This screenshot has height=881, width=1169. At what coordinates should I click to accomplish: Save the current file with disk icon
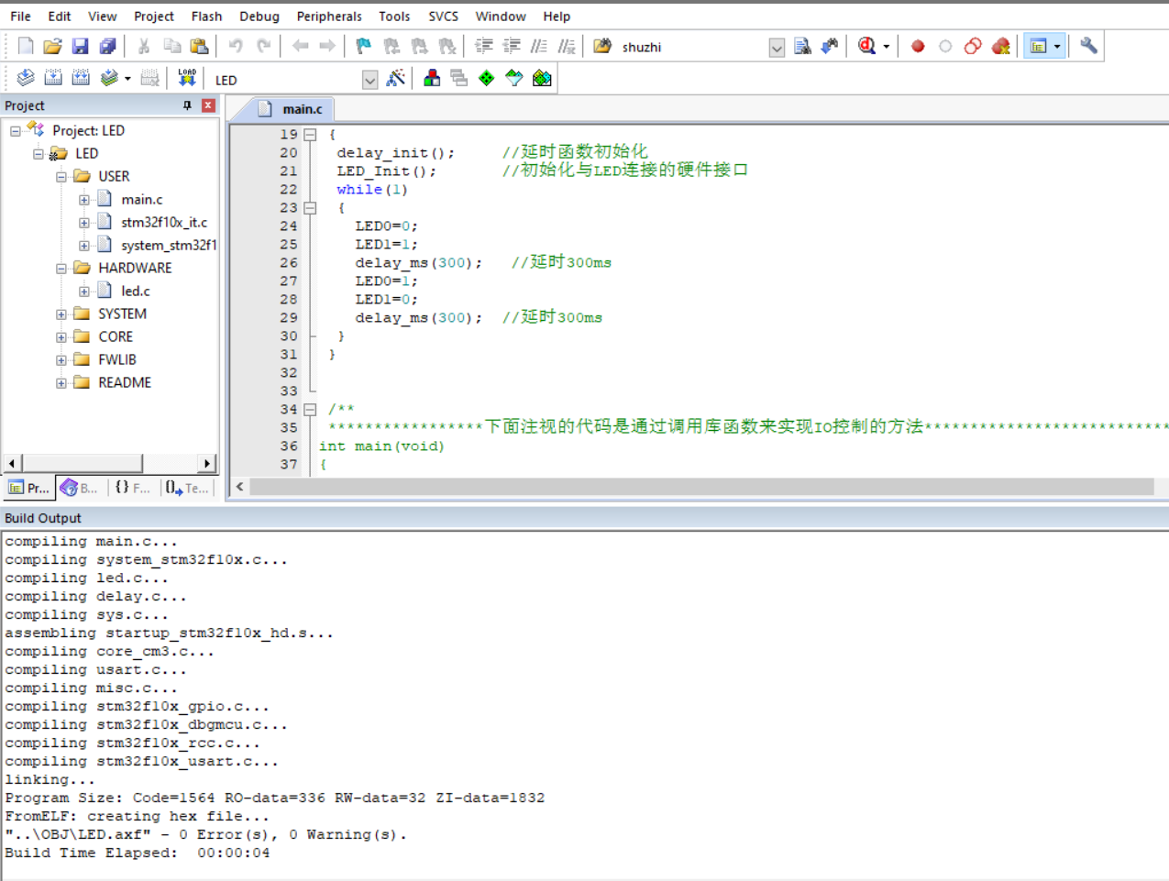[x=80, y=46]
